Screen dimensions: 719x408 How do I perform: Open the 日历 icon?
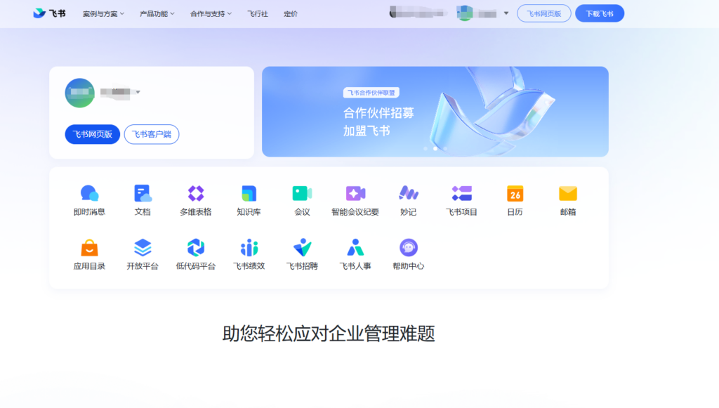point(515,195)
